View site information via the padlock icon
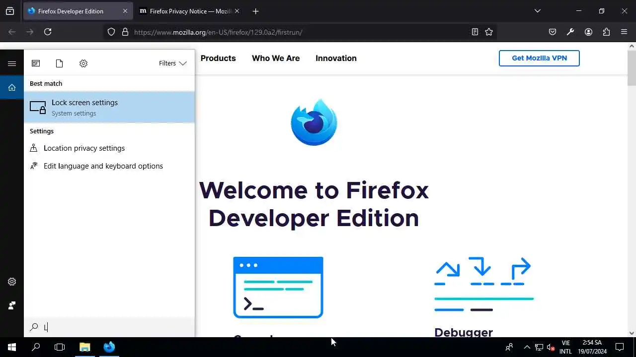Image resolution: width=636 pixels, height=357 pixels. (x=125, y=32)
